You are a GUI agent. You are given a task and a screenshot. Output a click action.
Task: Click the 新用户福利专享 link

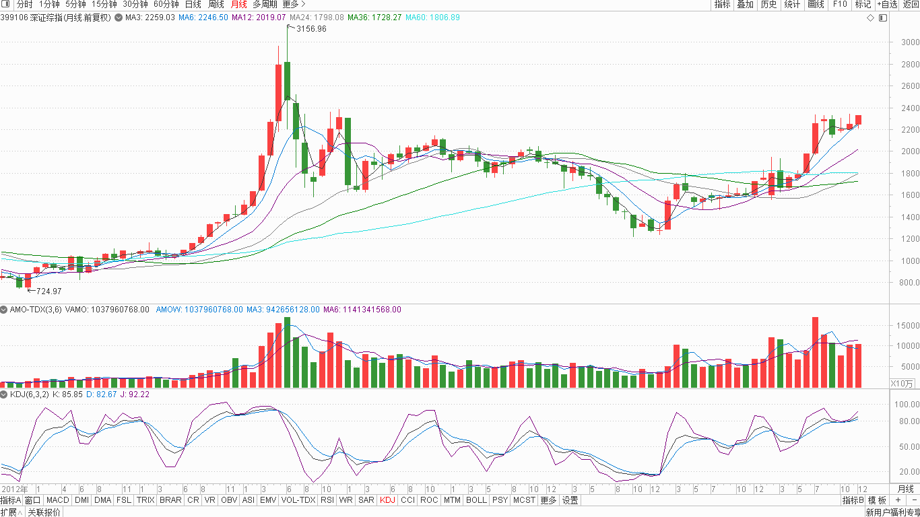(x=892, y=512)
